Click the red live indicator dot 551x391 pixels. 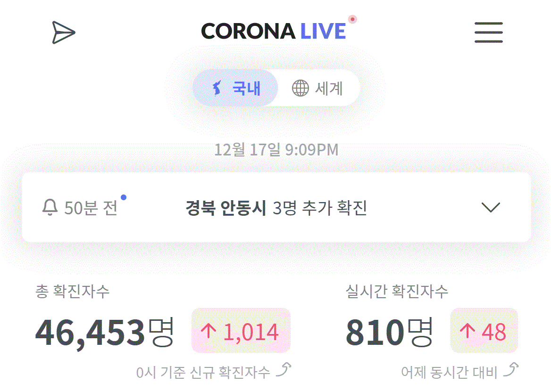coord(352,19)
